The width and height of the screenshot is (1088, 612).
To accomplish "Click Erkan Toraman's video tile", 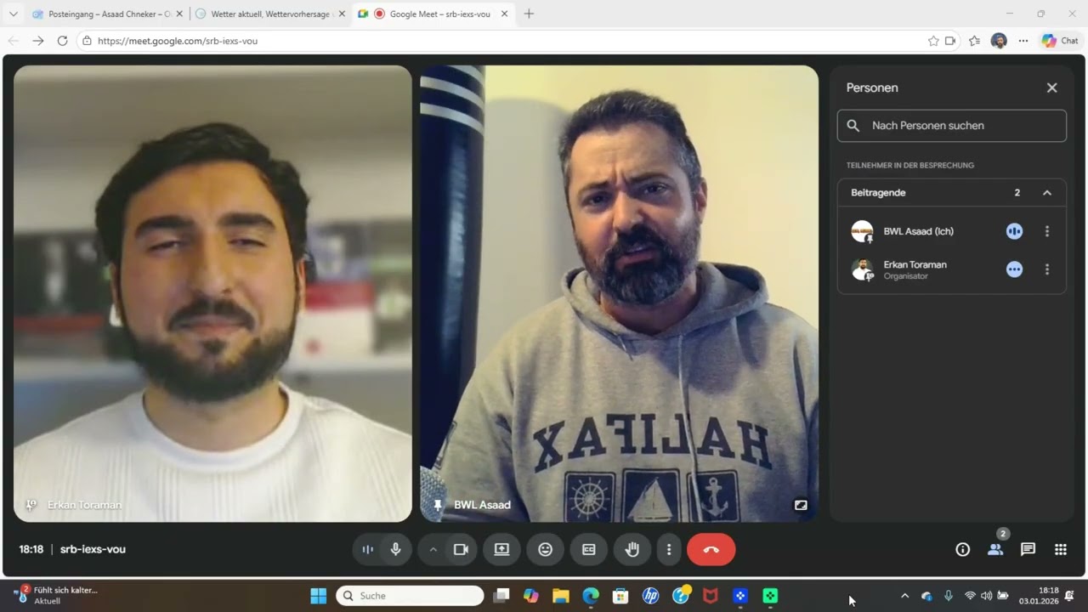I will point(212,293).
